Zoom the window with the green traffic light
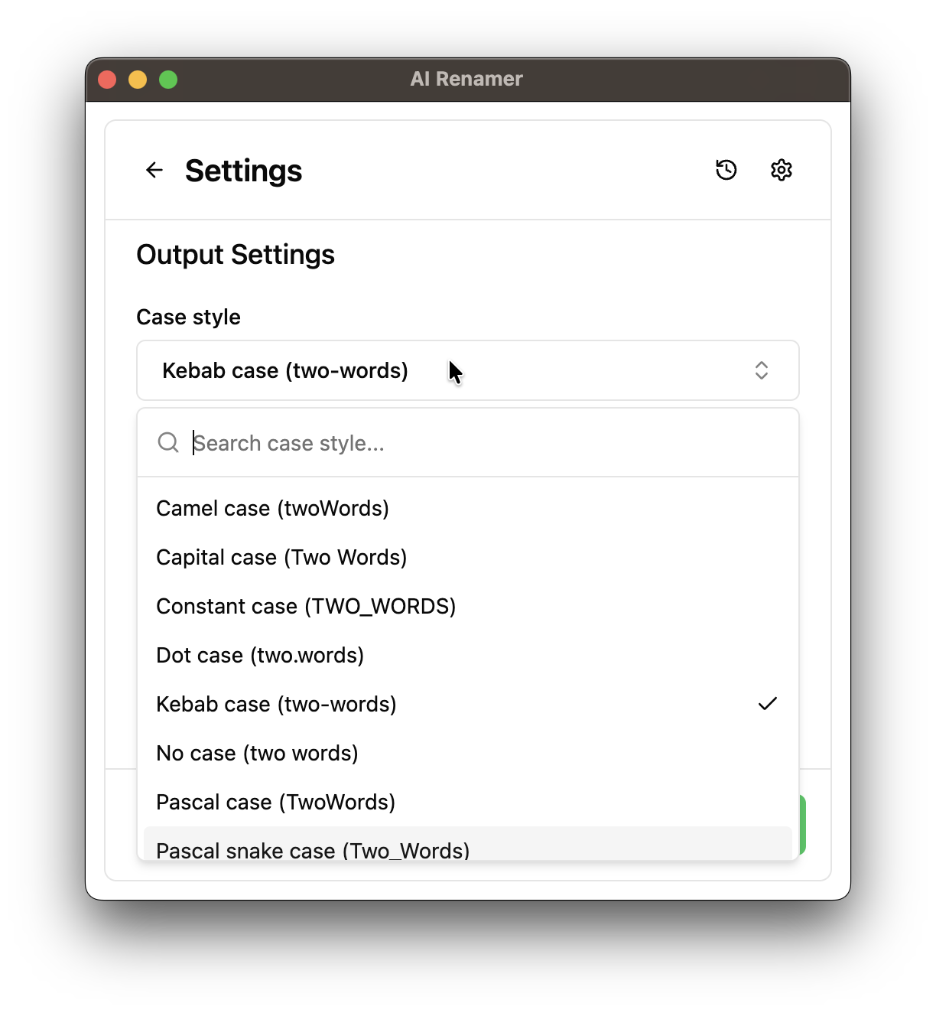The width and height of the screenshot is (936, 1013). pos(167,79)
